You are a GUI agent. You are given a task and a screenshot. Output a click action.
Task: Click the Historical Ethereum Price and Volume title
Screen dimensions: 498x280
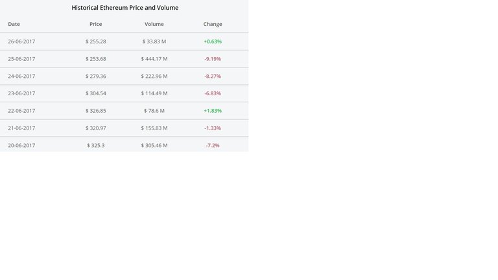124,8
